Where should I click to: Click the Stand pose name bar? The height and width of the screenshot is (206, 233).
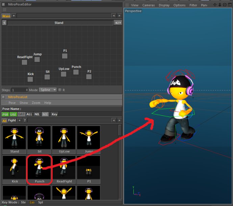coord(60,23)
